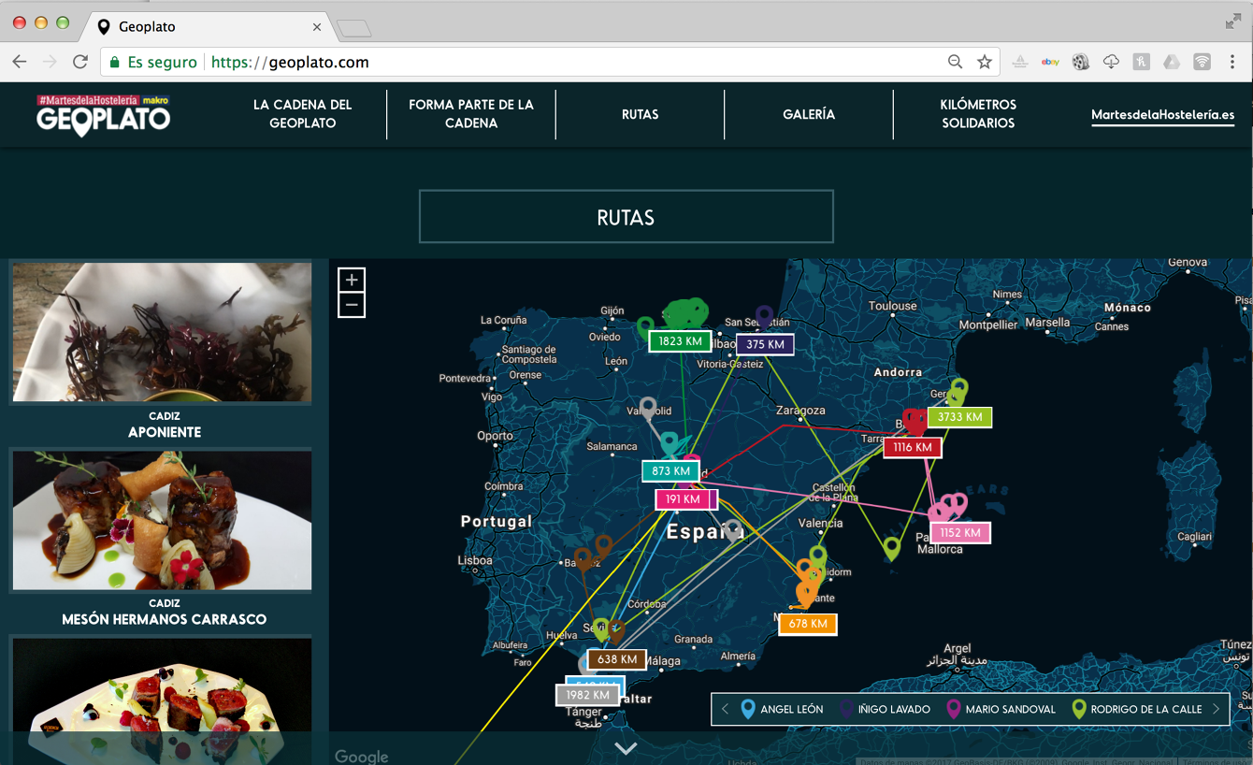Viewport: 1253px width, 765px height.
Task: Open La Cadena del Geoplato menu
Action: [x=302, y=114]
